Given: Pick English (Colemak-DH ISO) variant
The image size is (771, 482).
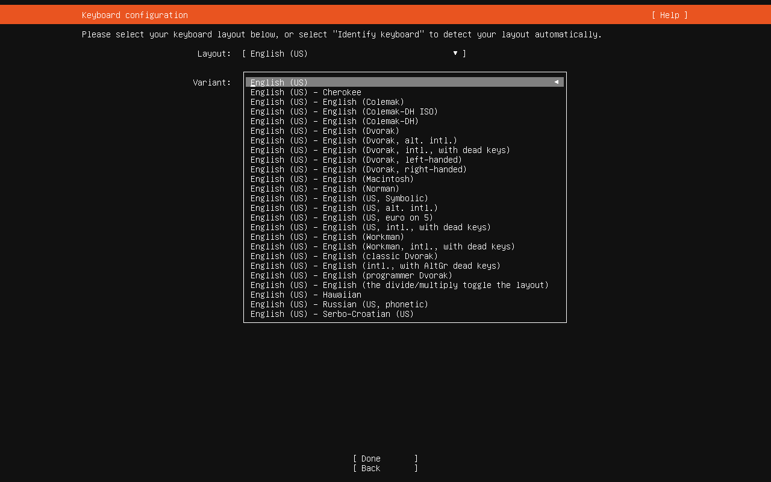Looking at the screenshot, I should tap(344, 111).
